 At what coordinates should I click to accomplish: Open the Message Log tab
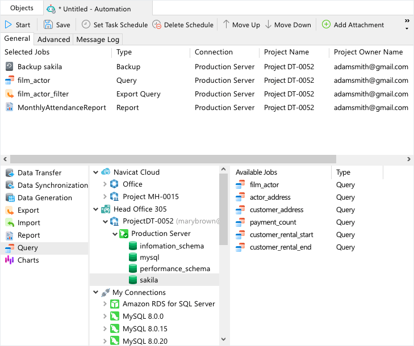tap(97, 40)
